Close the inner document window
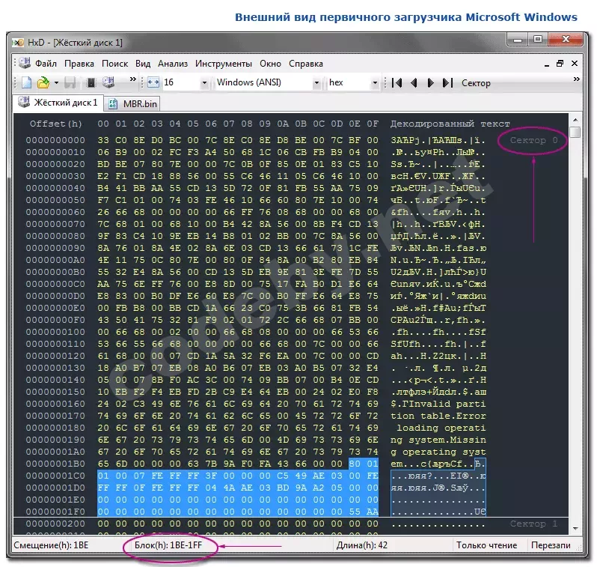This screenshot has height=567, width=597. coord(575,64)
